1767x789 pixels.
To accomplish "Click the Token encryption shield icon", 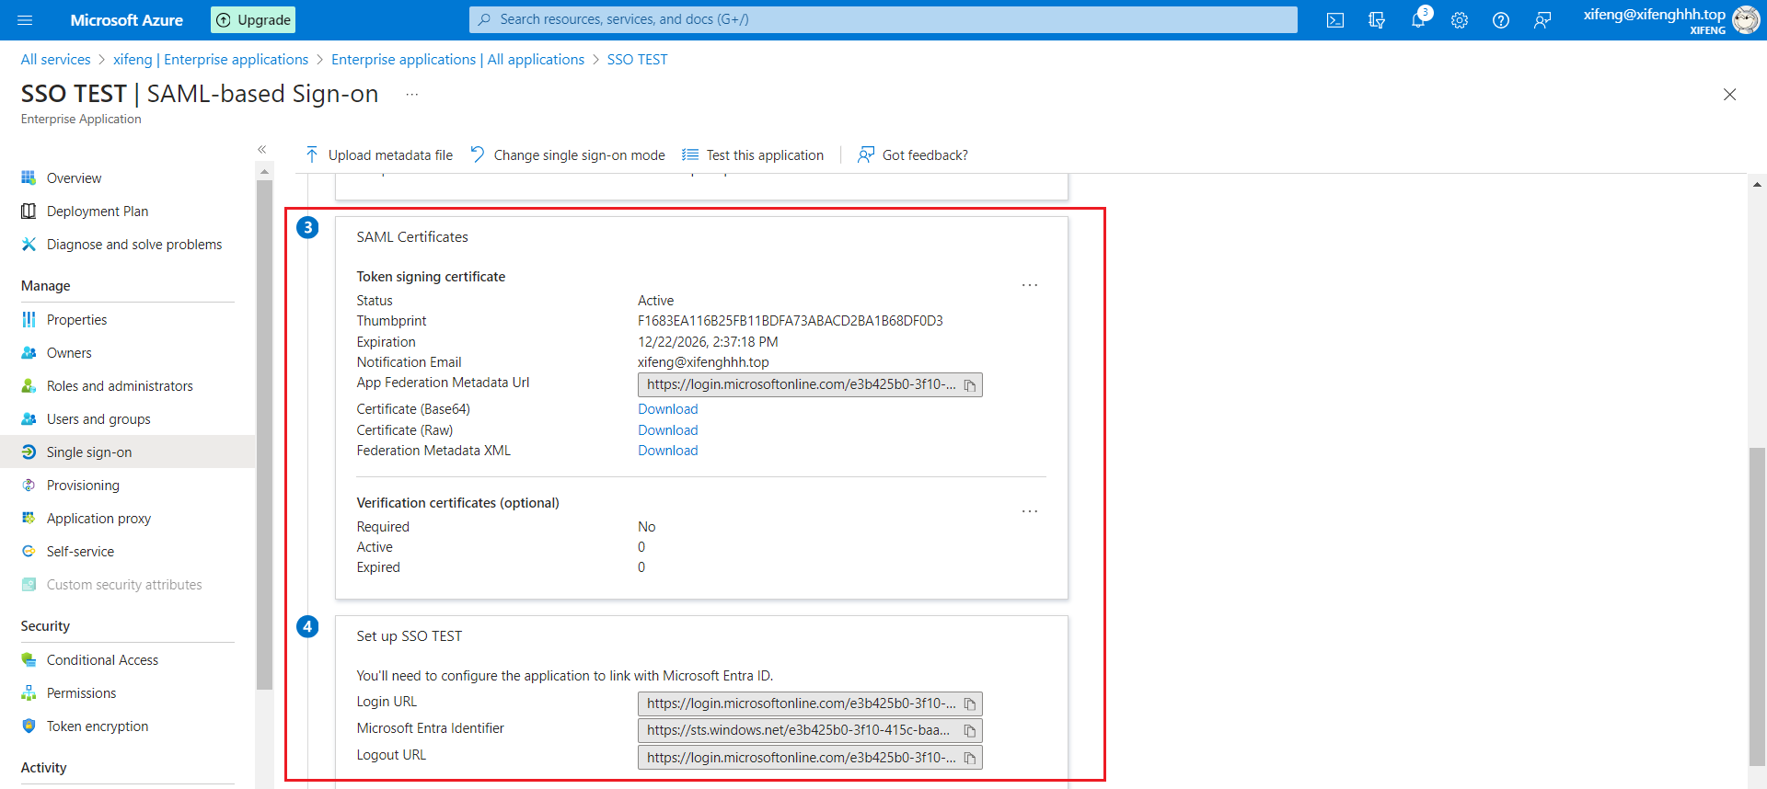I will click(29, 726).
